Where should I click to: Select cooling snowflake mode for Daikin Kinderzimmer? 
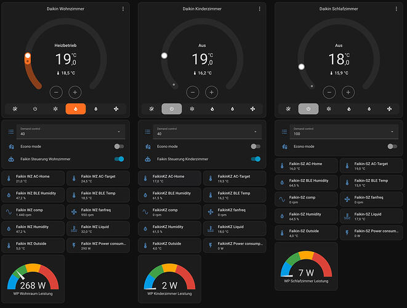click(192, 109)
